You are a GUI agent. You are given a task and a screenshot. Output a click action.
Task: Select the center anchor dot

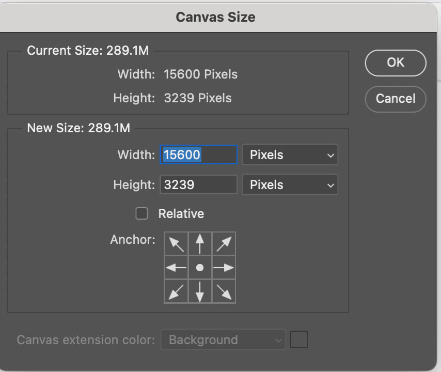[x=200, y=267]
